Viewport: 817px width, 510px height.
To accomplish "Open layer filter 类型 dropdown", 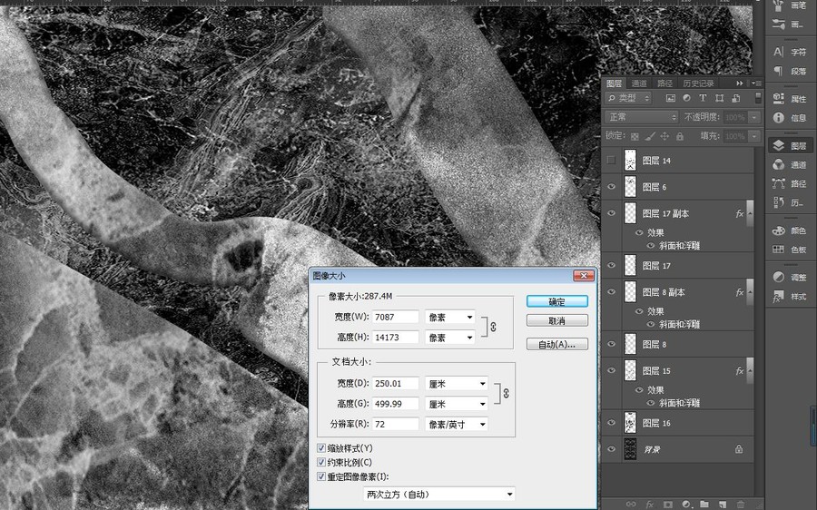I will (x=628, y=98).
